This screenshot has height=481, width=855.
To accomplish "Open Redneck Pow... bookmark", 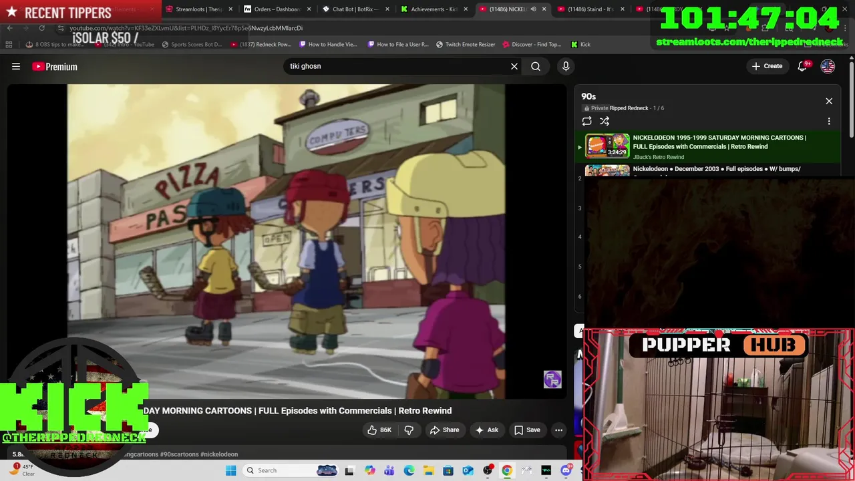I will [261, 45].
